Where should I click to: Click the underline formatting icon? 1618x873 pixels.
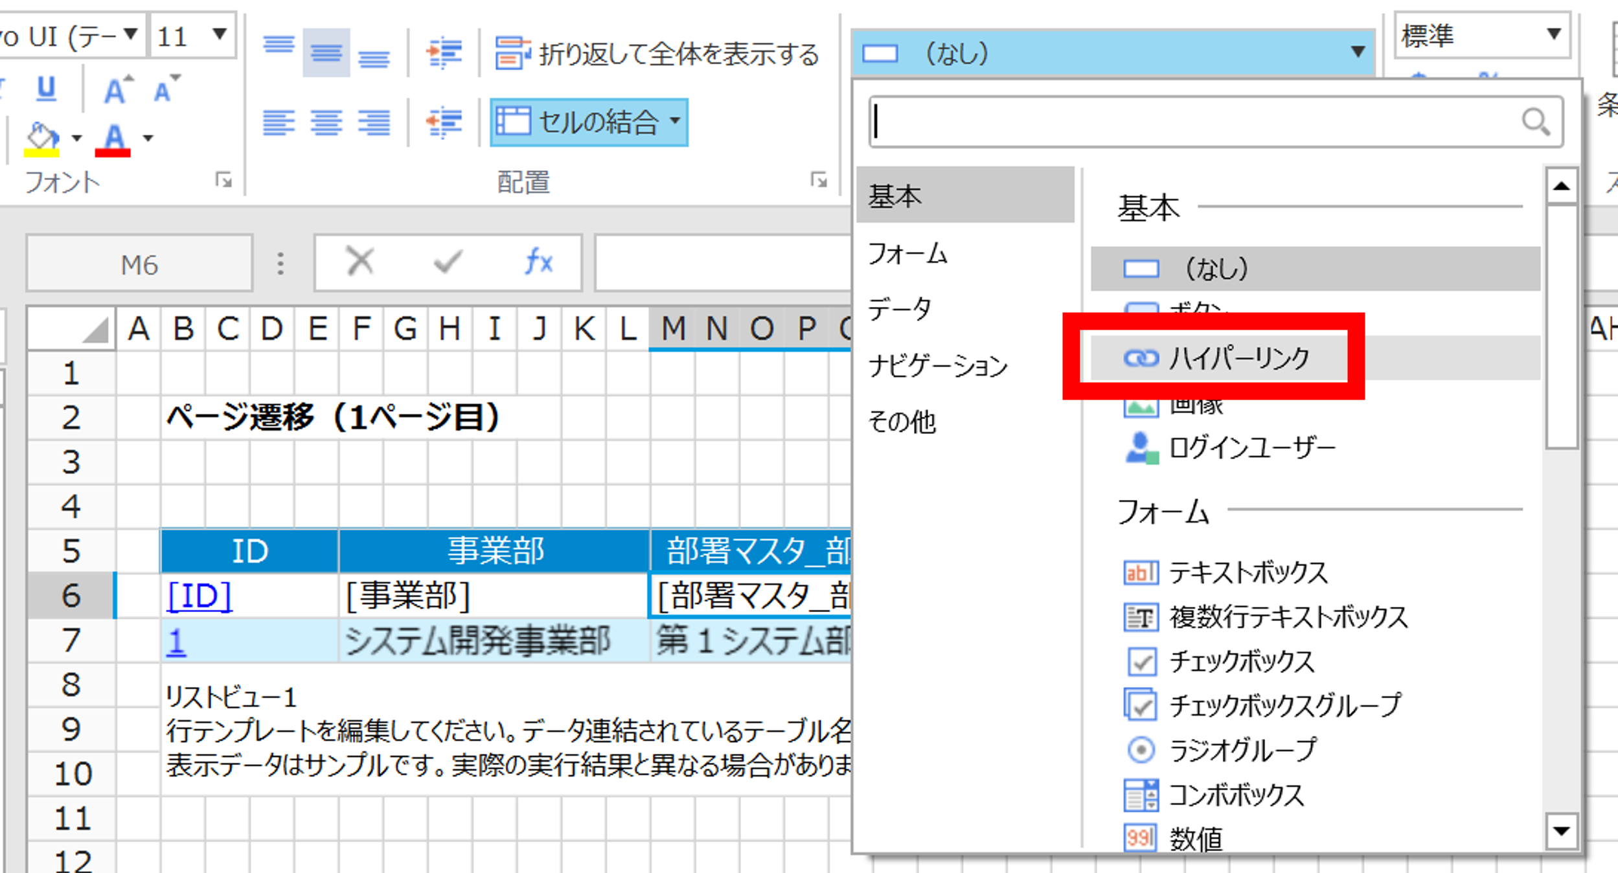click(46, 89)
